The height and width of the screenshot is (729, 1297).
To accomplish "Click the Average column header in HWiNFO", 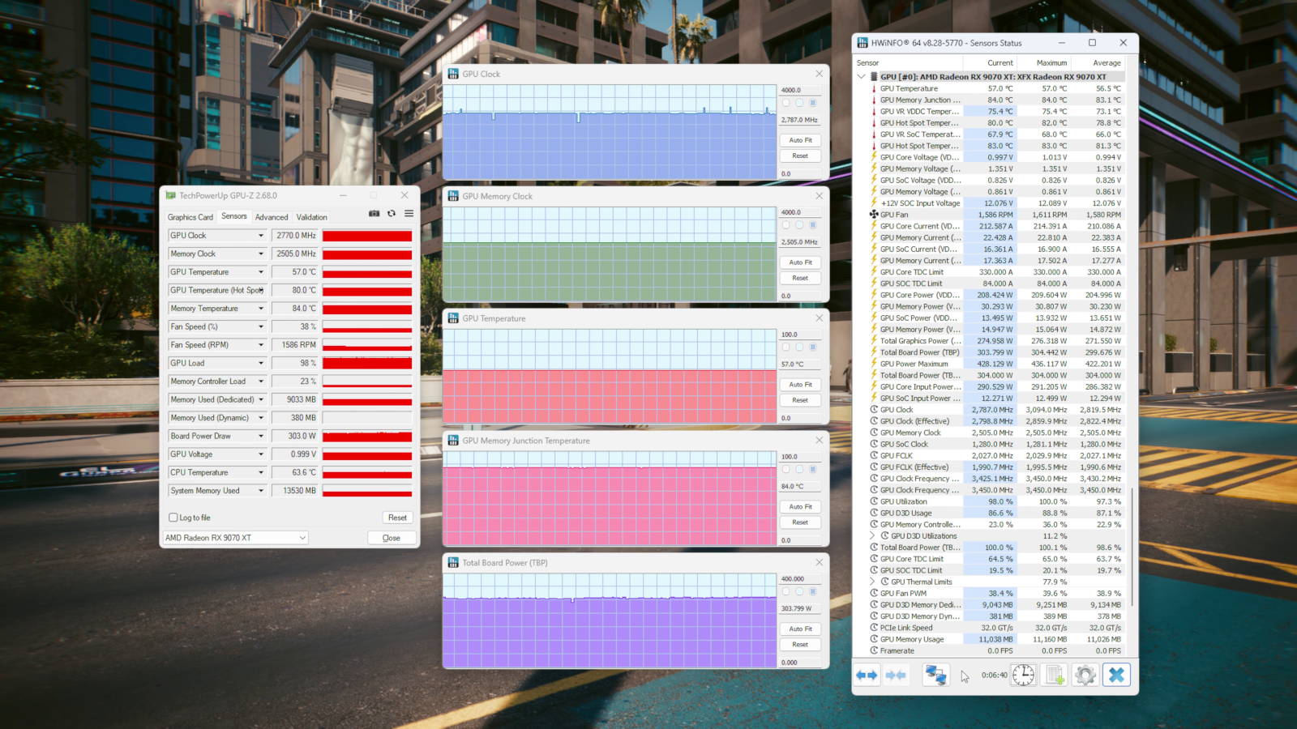I will pos(1098,62).
